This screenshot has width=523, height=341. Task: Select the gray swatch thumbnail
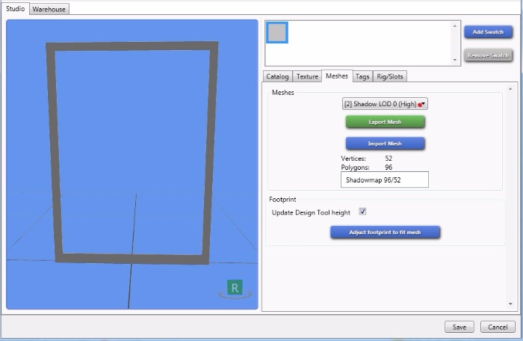click(x=277, y=32)
